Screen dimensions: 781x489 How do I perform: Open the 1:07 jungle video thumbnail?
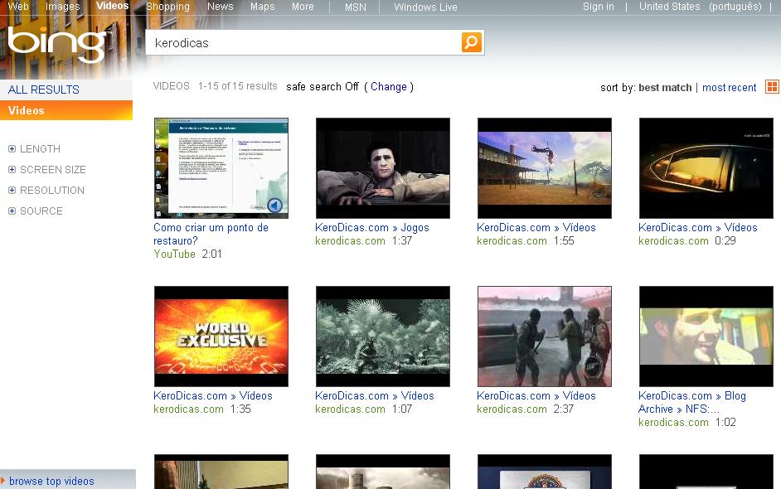coord(383,336)
